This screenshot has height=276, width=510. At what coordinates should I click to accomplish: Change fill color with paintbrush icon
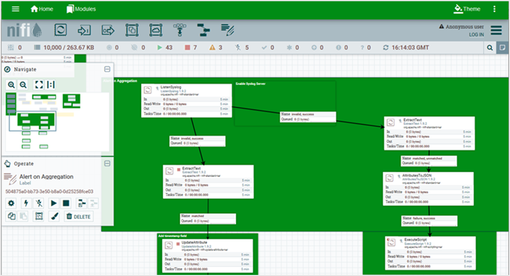(x=53, y=216)
